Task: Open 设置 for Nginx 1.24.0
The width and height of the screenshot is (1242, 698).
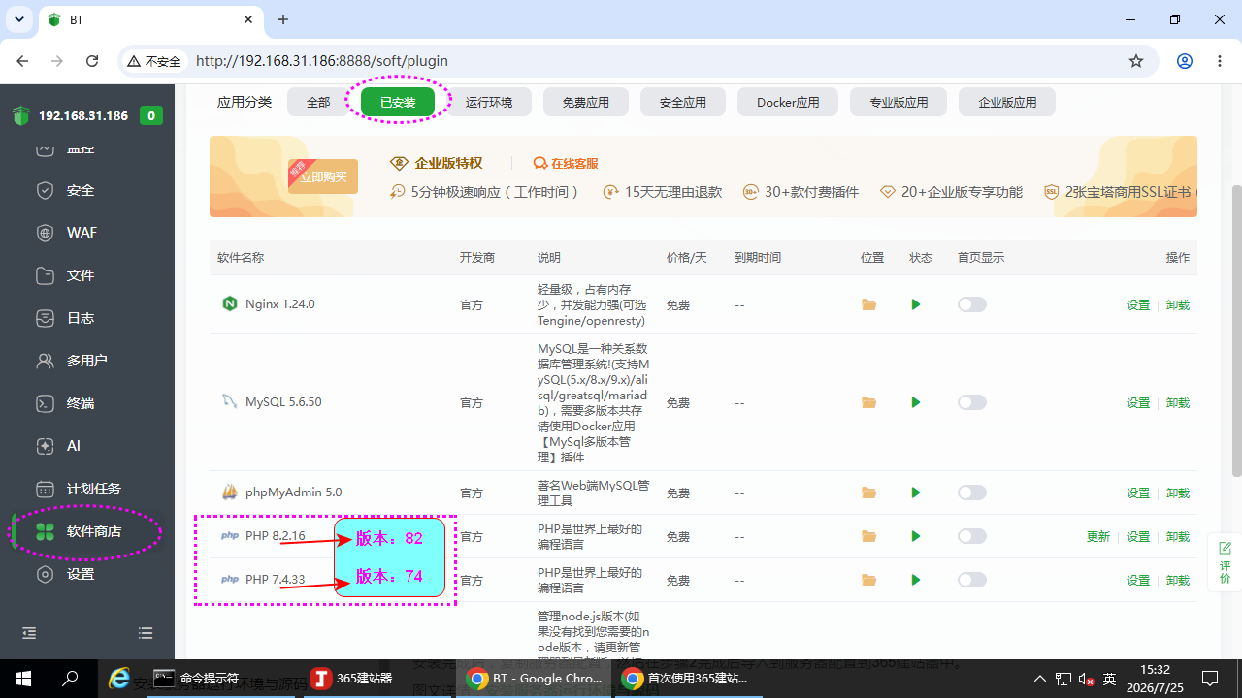Action: click(1138, 304)
